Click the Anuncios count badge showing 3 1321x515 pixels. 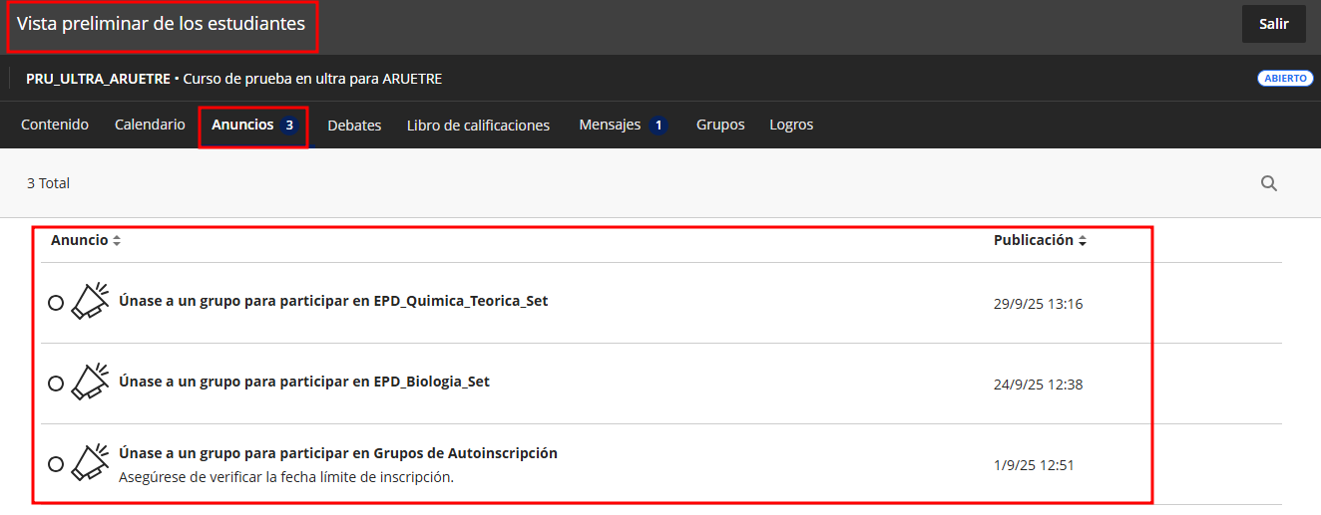288,126
